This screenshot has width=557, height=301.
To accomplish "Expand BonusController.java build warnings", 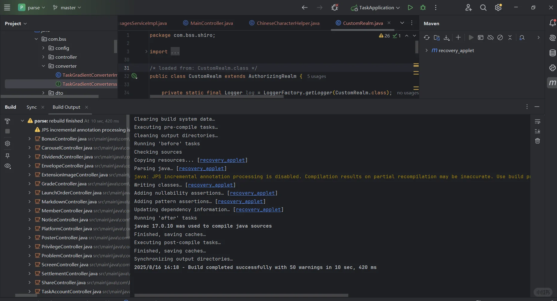I will 29,139.
